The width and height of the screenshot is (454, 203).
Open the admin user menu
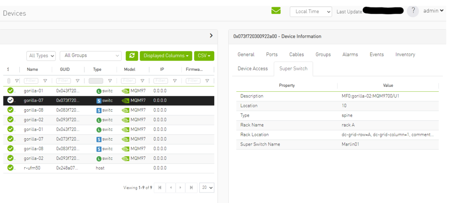[433, 11]
